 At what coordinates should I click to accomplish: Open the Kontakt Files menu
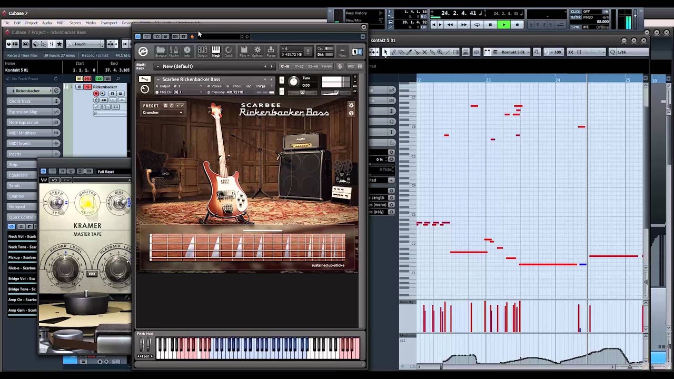244,51
